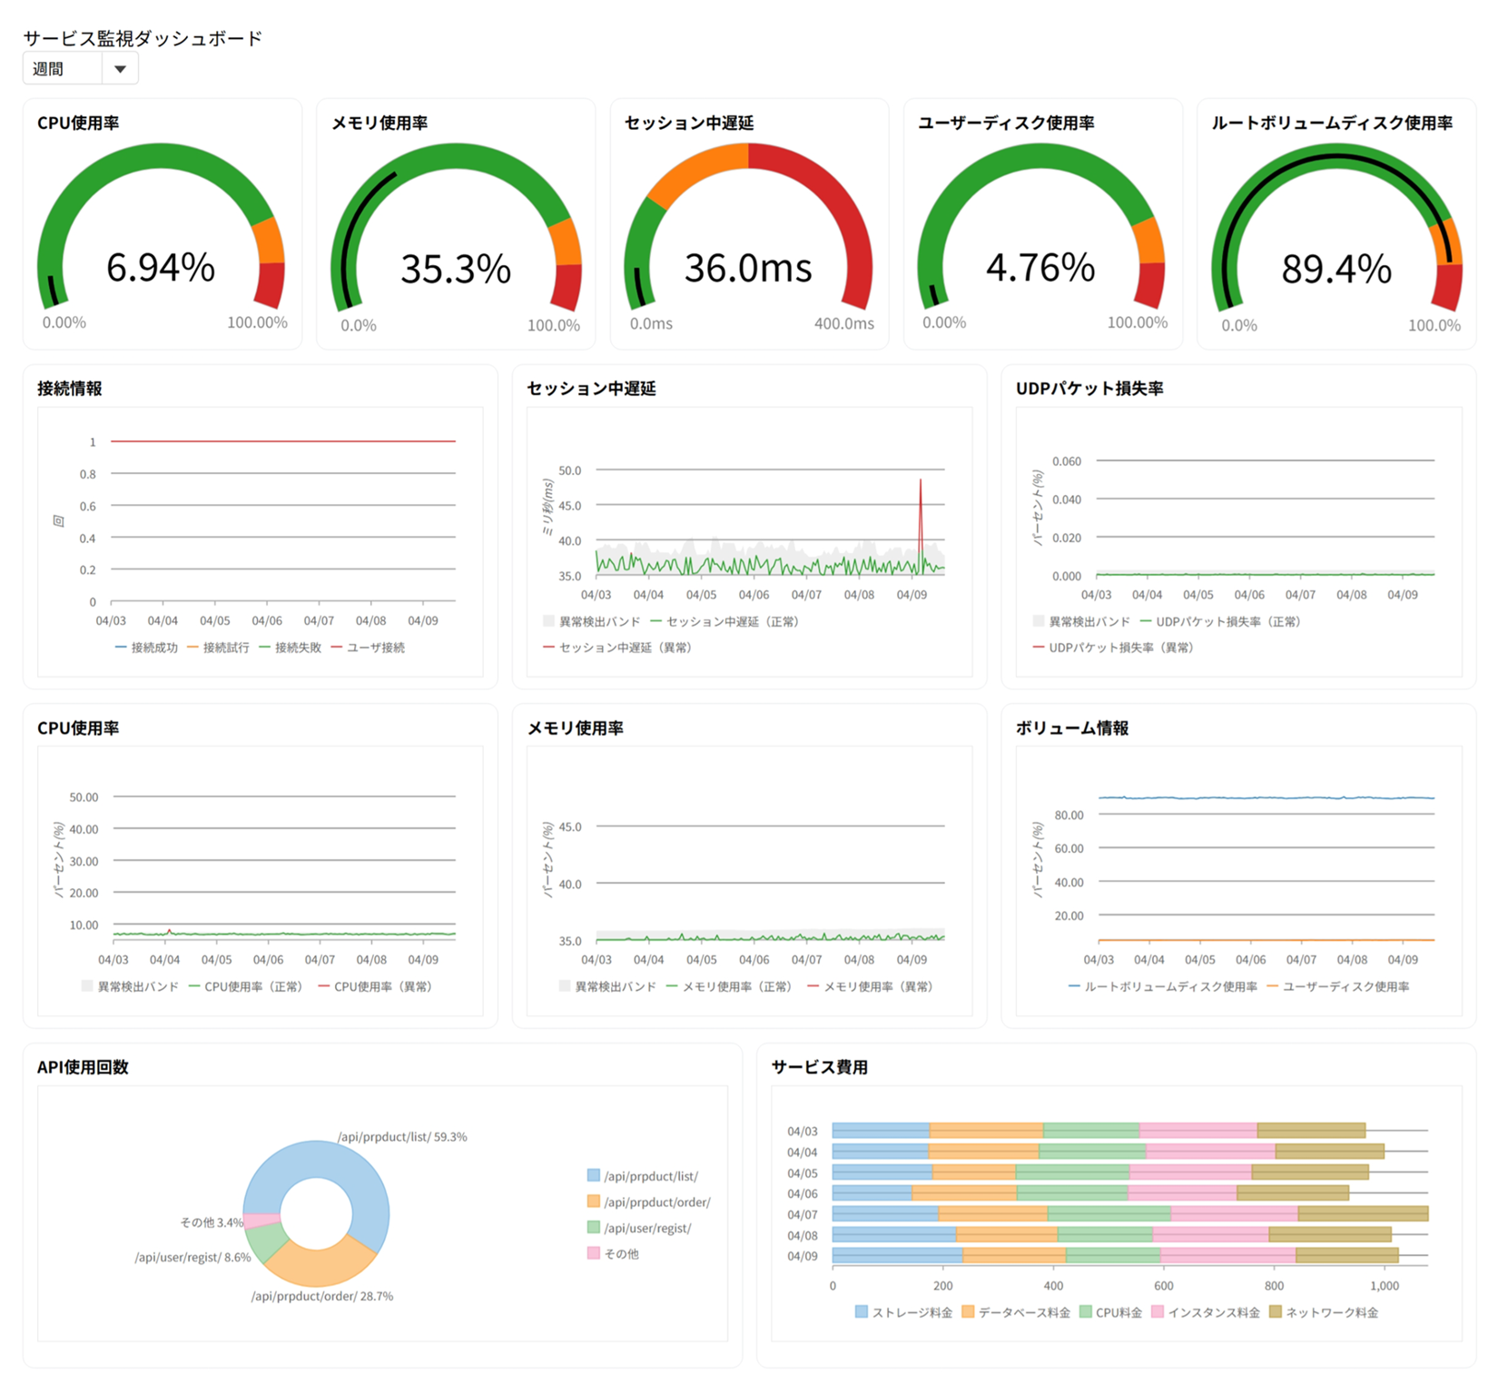Toggle ユーザーディスク使用率 legend in ボリューム情報
The width and height of the screenshot is (1498, 1395).
click(x=1338, y=986)
